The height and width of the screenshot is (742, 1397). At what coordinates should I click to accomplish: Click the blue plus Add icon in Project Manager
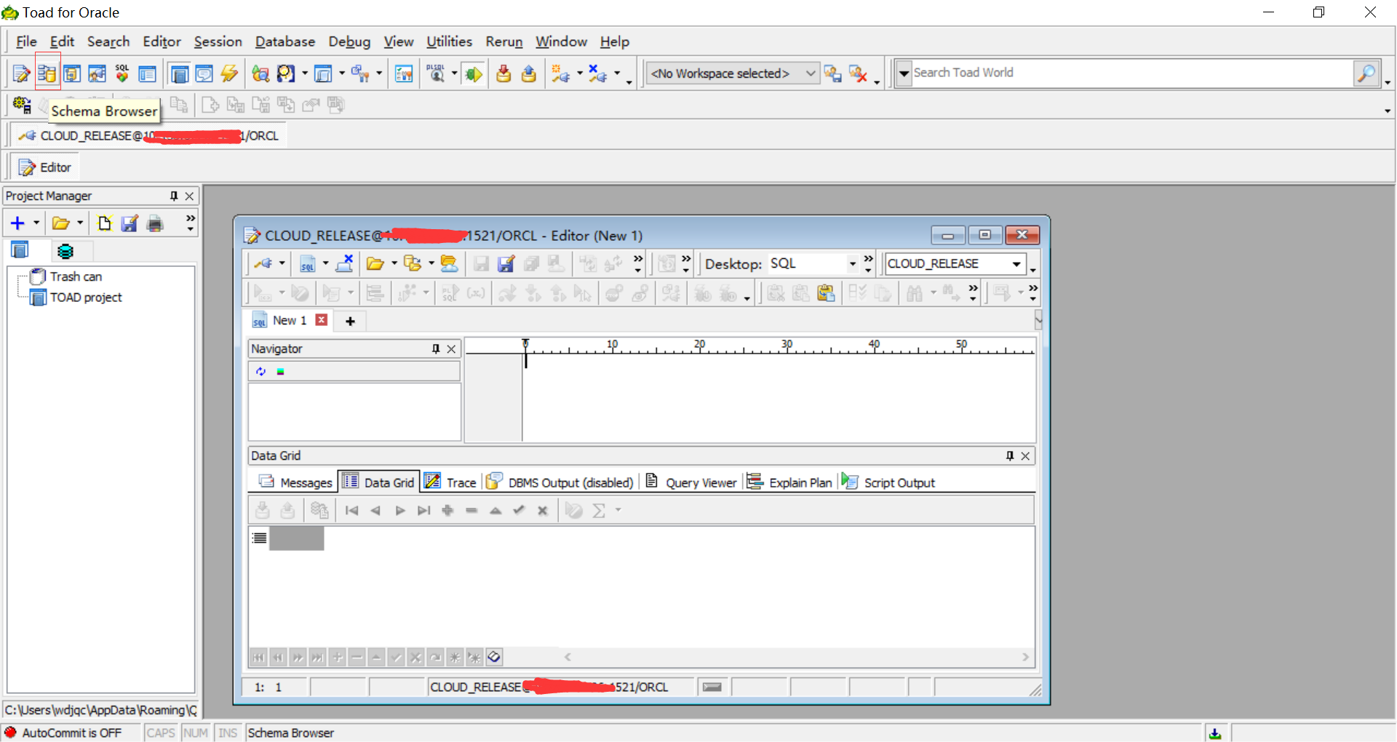pyautogui.click(x=17, y=224)
